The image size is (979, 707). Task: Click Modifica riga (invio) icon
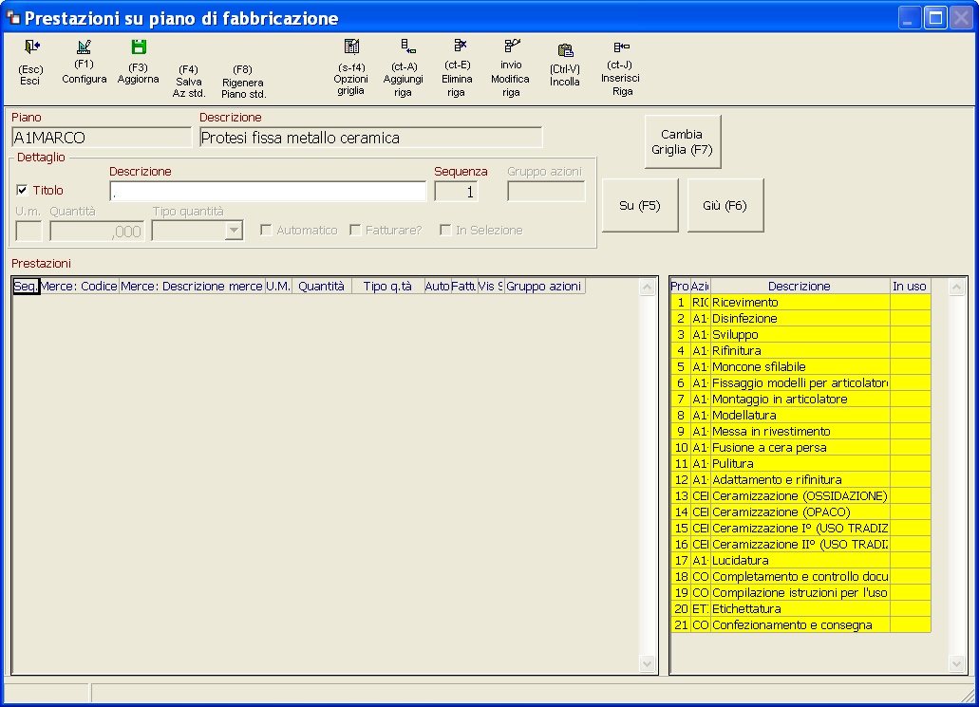[x=512, y=46]
